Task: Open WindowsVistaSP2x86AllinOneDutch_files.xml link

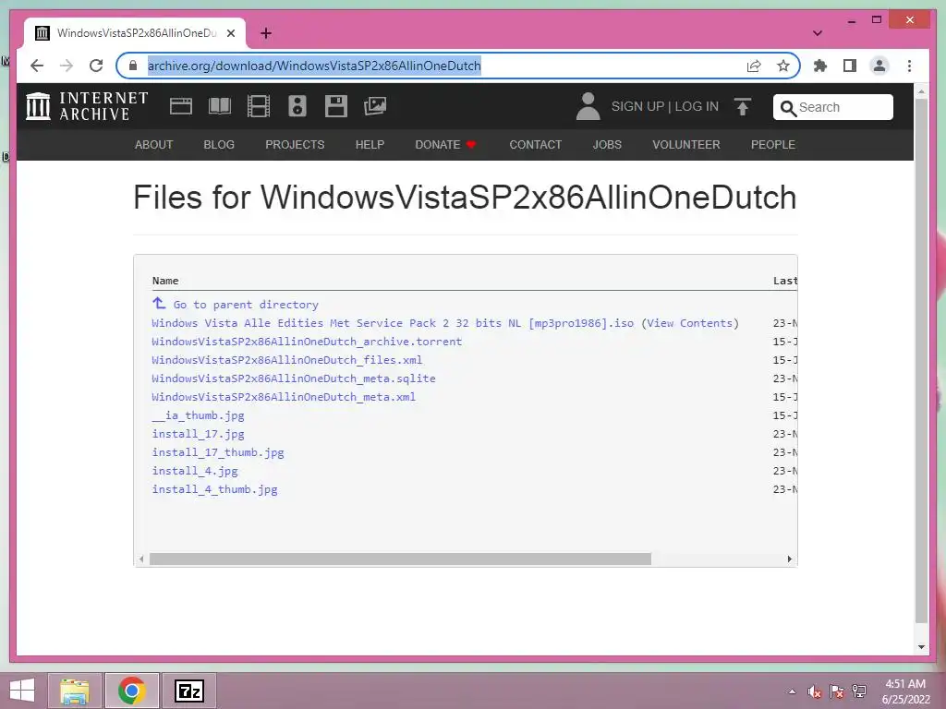Action: pos(287,360)
